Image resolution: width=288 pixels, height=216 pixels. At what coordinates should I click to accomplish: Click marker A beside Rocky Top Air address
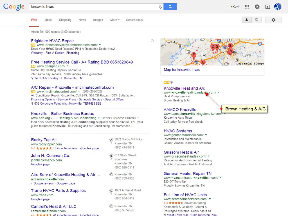[x=111, y=140]
